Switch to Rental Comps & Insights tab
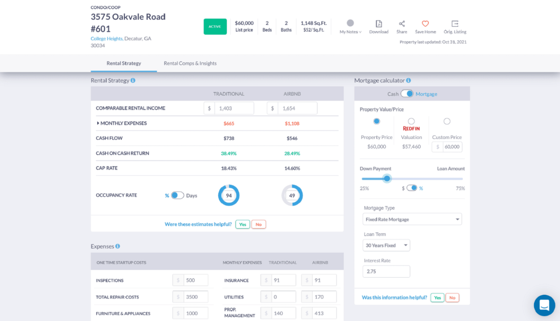The width and height of the screenshot is (560, 321). coord(190,63)
